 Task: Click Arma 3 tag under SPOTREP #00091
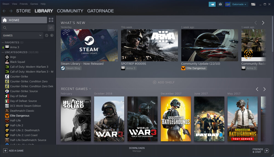(x=129, y=68)
